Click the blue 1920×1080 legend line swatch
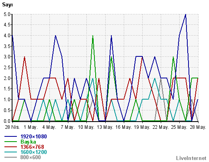Screen dimensions: 209x162 pyautogui.click(x=11, y=136)
